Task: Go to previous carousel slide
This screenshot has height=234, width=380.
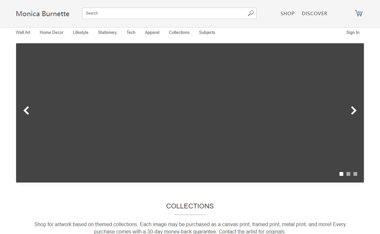Action: pos(26,110)
